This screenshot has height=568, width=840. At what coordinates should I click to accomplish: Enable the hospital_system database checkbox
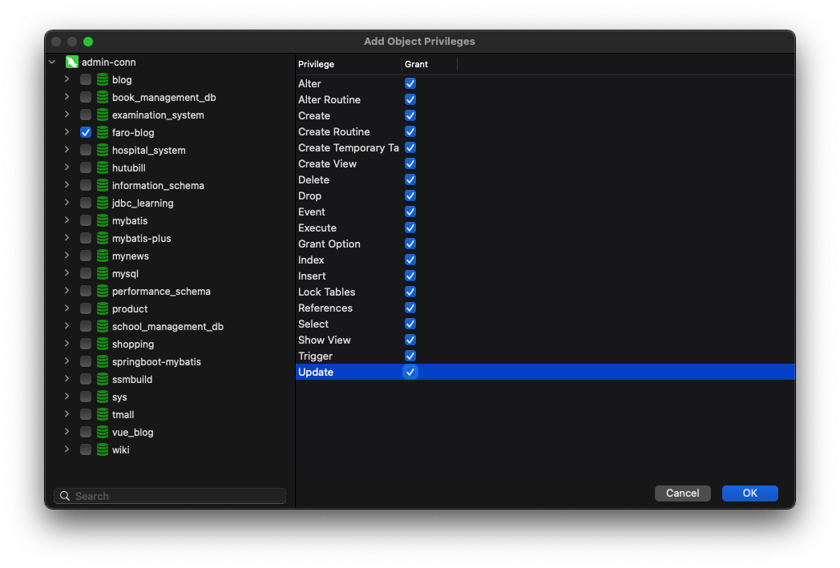85,150
